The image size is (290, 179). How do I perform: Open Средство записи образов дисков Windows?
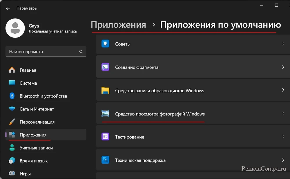(159, 91)
